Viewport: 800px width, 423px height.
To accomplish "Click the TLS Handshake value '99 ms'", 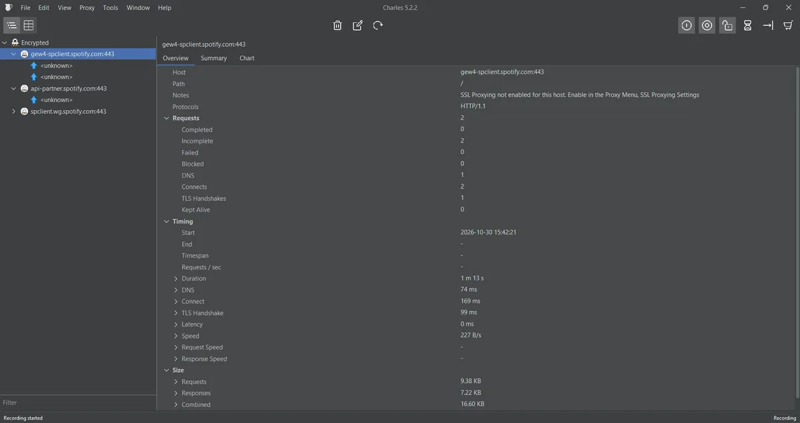I will (x=469, y=313).
